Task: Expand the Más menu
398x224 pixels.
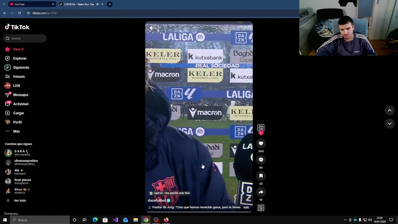Action: tap(12, 131)
